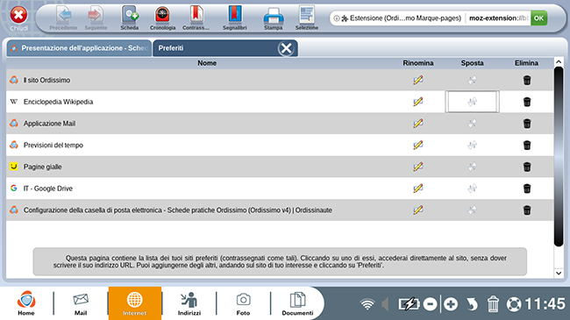Image resolution: width=570 pixels, height=320 pixels.
Task: Open the Pagine gialle bookmark link
Action: (43, 167)
